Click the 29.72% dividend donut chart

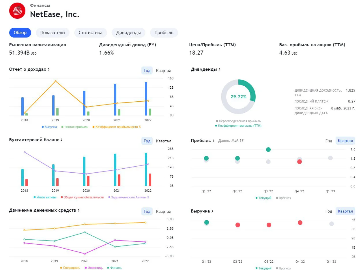(x=238, y=96)
